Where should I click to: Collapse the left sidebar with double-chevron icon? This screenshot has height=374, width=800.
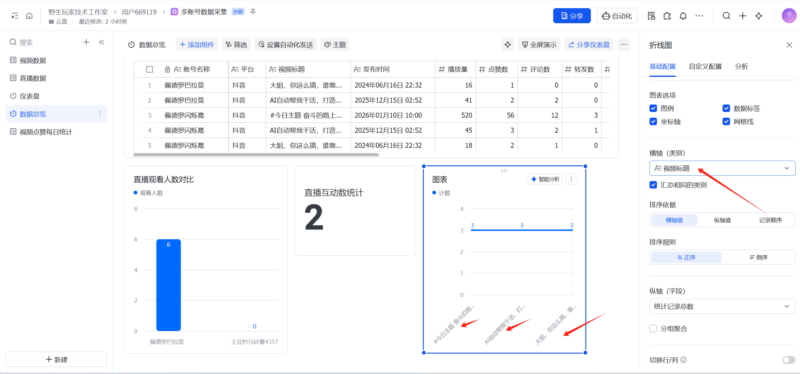pyautogui.click(x=101, y=42)
